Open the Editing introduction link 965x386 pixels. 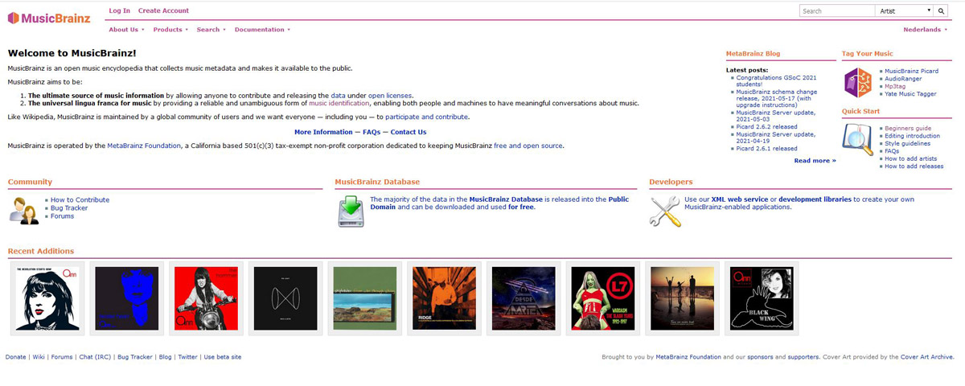tap(912, 136)
